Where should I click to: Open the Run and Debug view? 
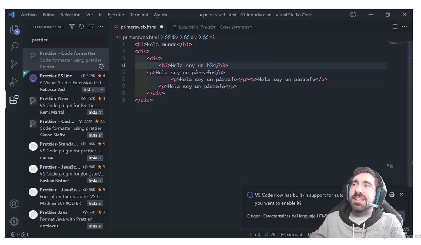14,82
